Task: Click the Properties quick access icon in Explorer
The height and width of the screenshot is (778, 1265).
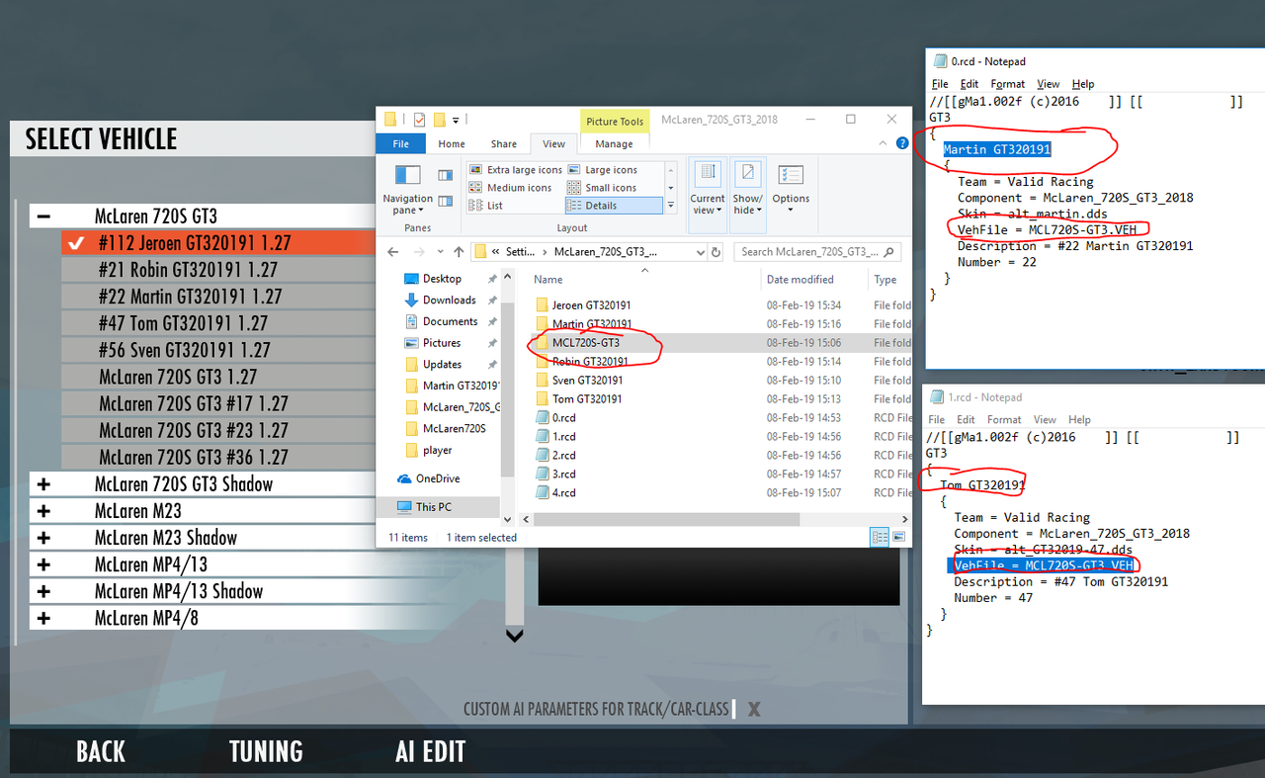Action: click(x=419, y=120)
